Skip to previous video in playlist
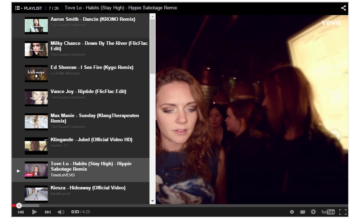Image resolution: width=359 pixels, height=220 pixels. (21, 212)
